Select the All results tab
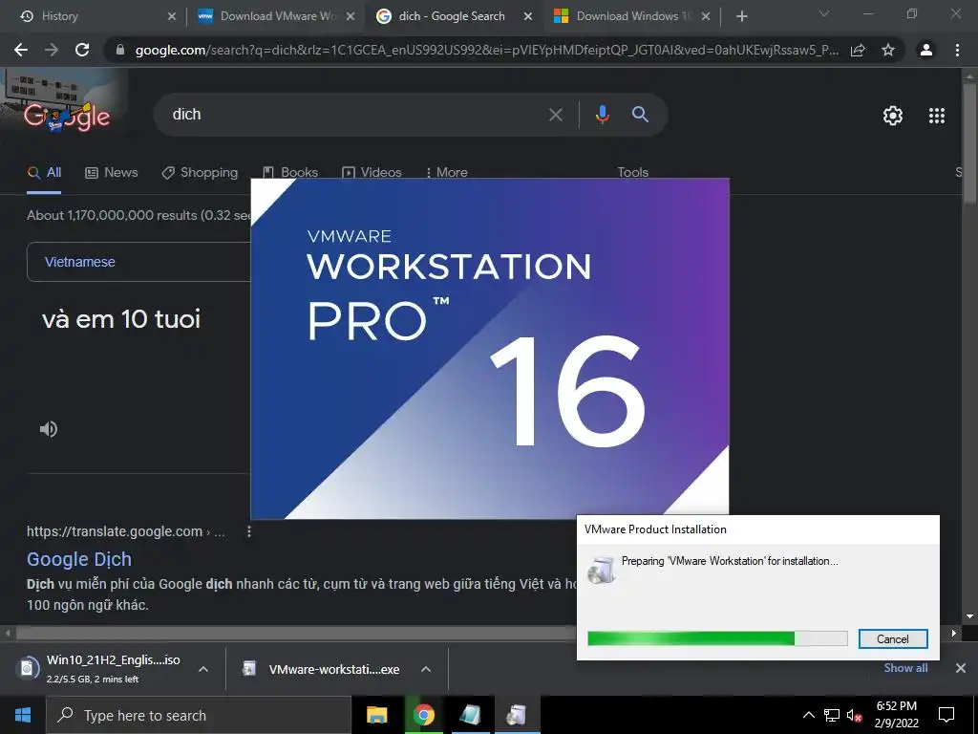 [x=44, y=173]
